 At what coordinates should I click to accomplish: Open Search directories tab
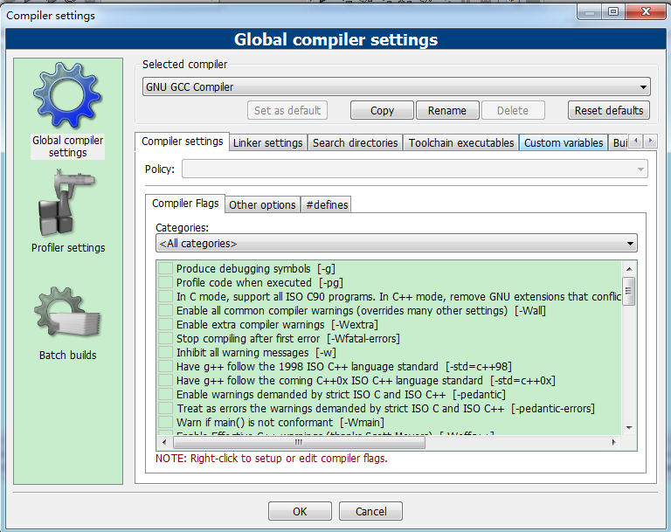click(356, 143)
